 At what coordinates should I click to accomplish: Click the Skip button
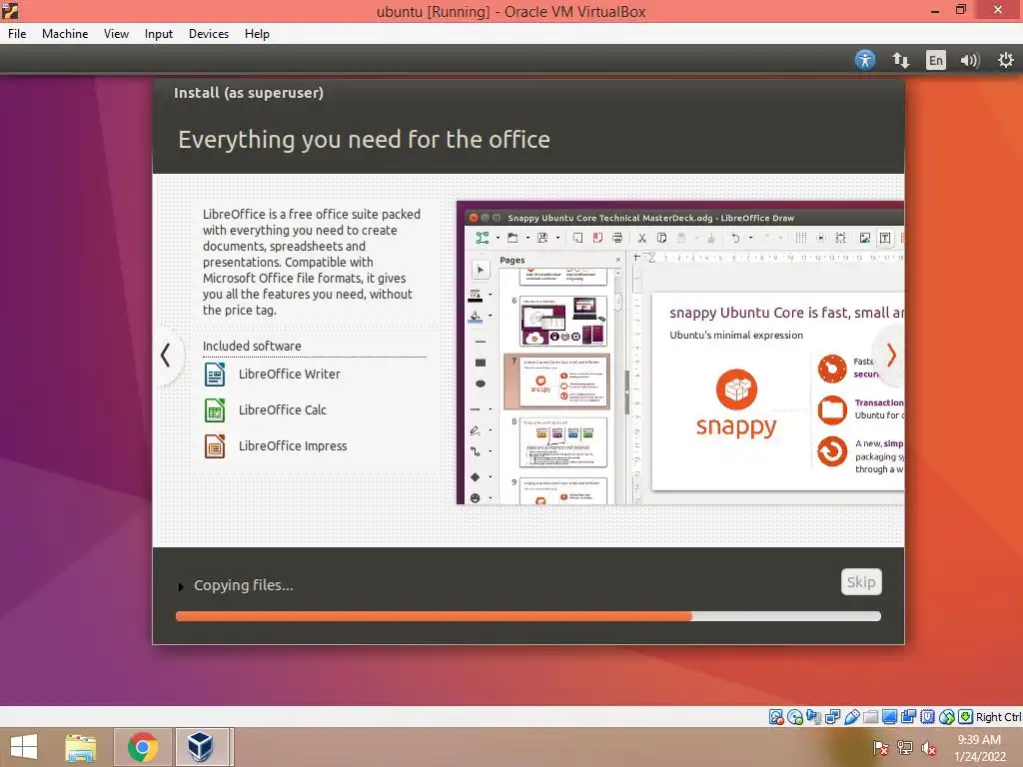(x=861, y=582)
